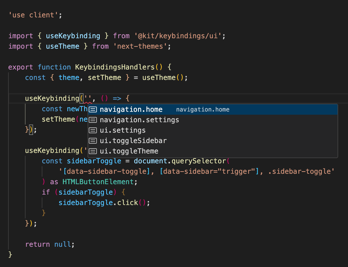Click the return null statement
Image resolution: width=348 pixels, height=267 pixels.
(50, 244)
